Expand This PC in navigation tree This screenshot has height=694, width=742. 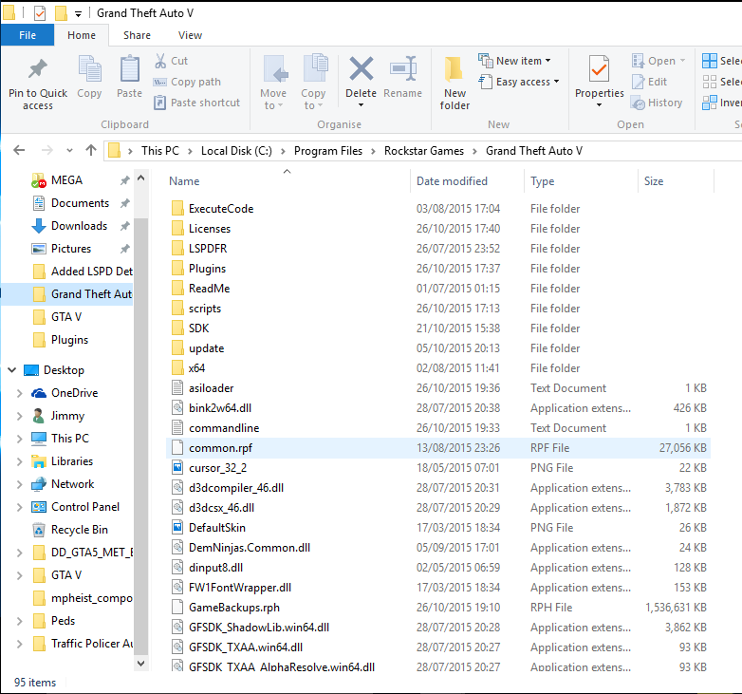coord(19,439)
